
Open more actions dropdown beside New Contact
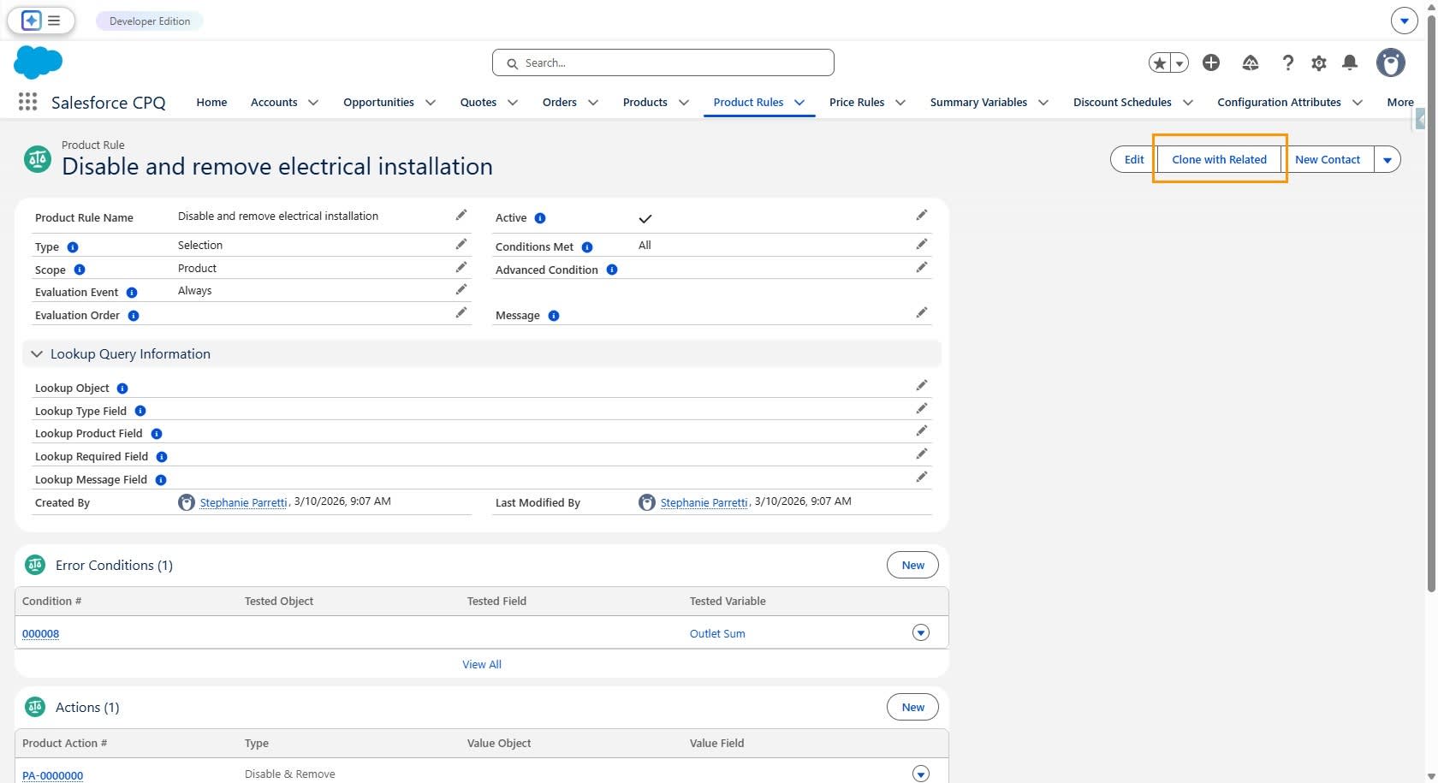pyautogui.click(x=1387, y=160)
